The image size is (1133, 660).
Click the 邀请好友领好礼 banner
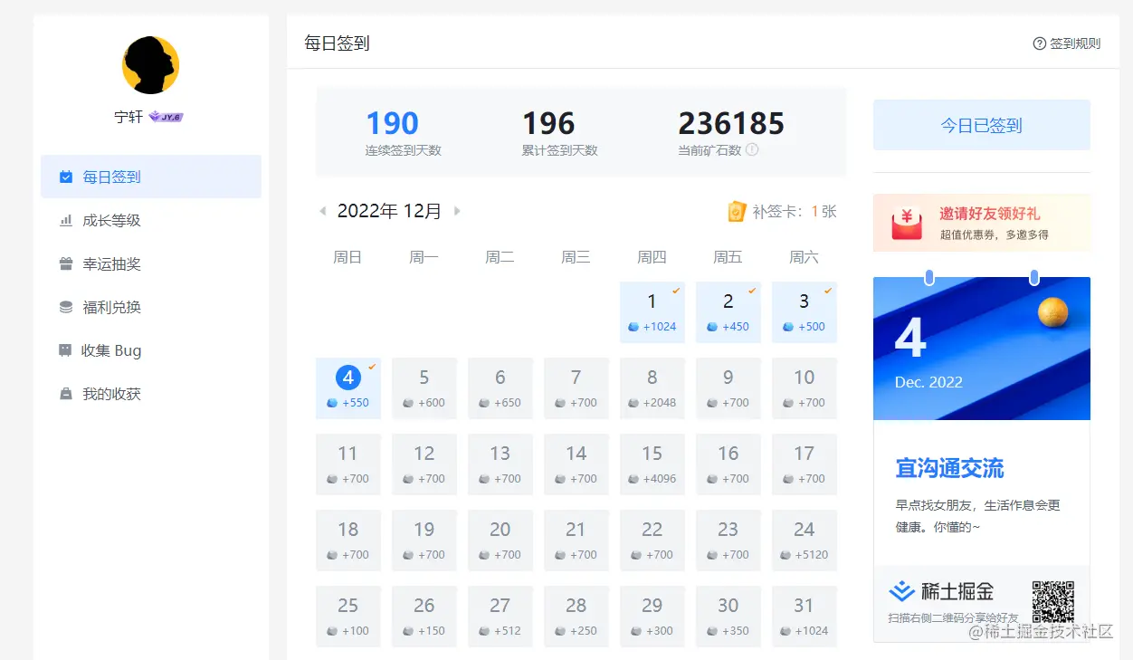[981, 223]
